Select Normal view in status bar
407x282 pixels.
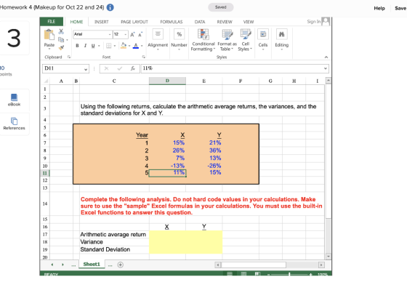tap(230, 274)
